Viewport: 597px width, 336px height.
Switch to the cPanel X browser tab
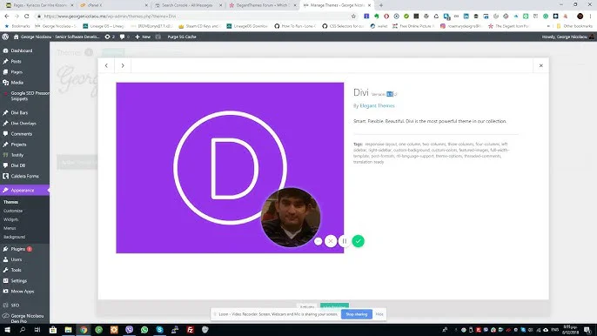click(113, 5)
